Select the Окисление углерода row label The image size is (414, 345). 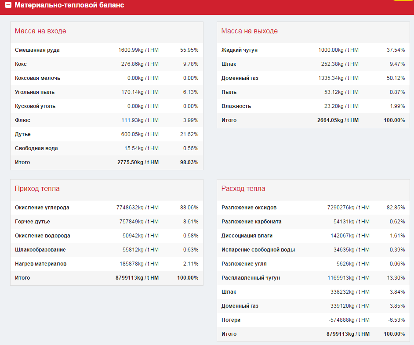point(42,208)
